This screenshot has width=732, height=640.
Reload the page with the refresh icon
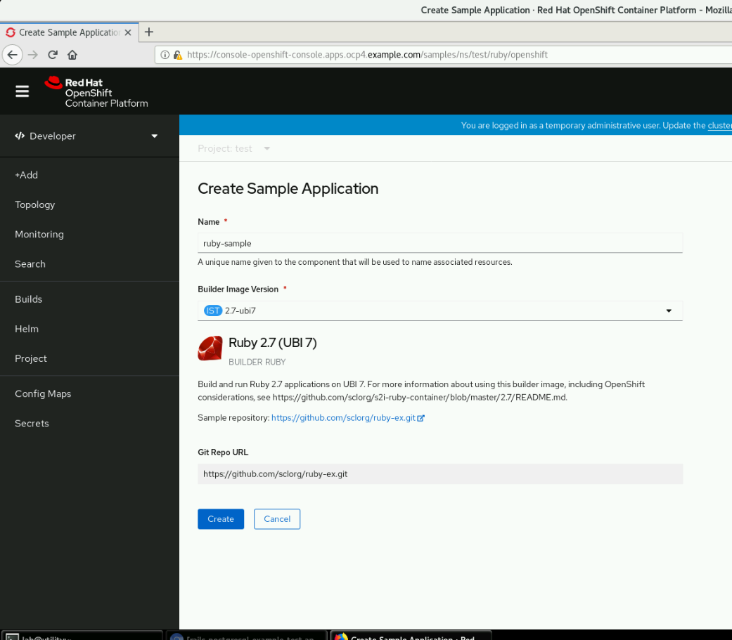(x=53, y=55)
